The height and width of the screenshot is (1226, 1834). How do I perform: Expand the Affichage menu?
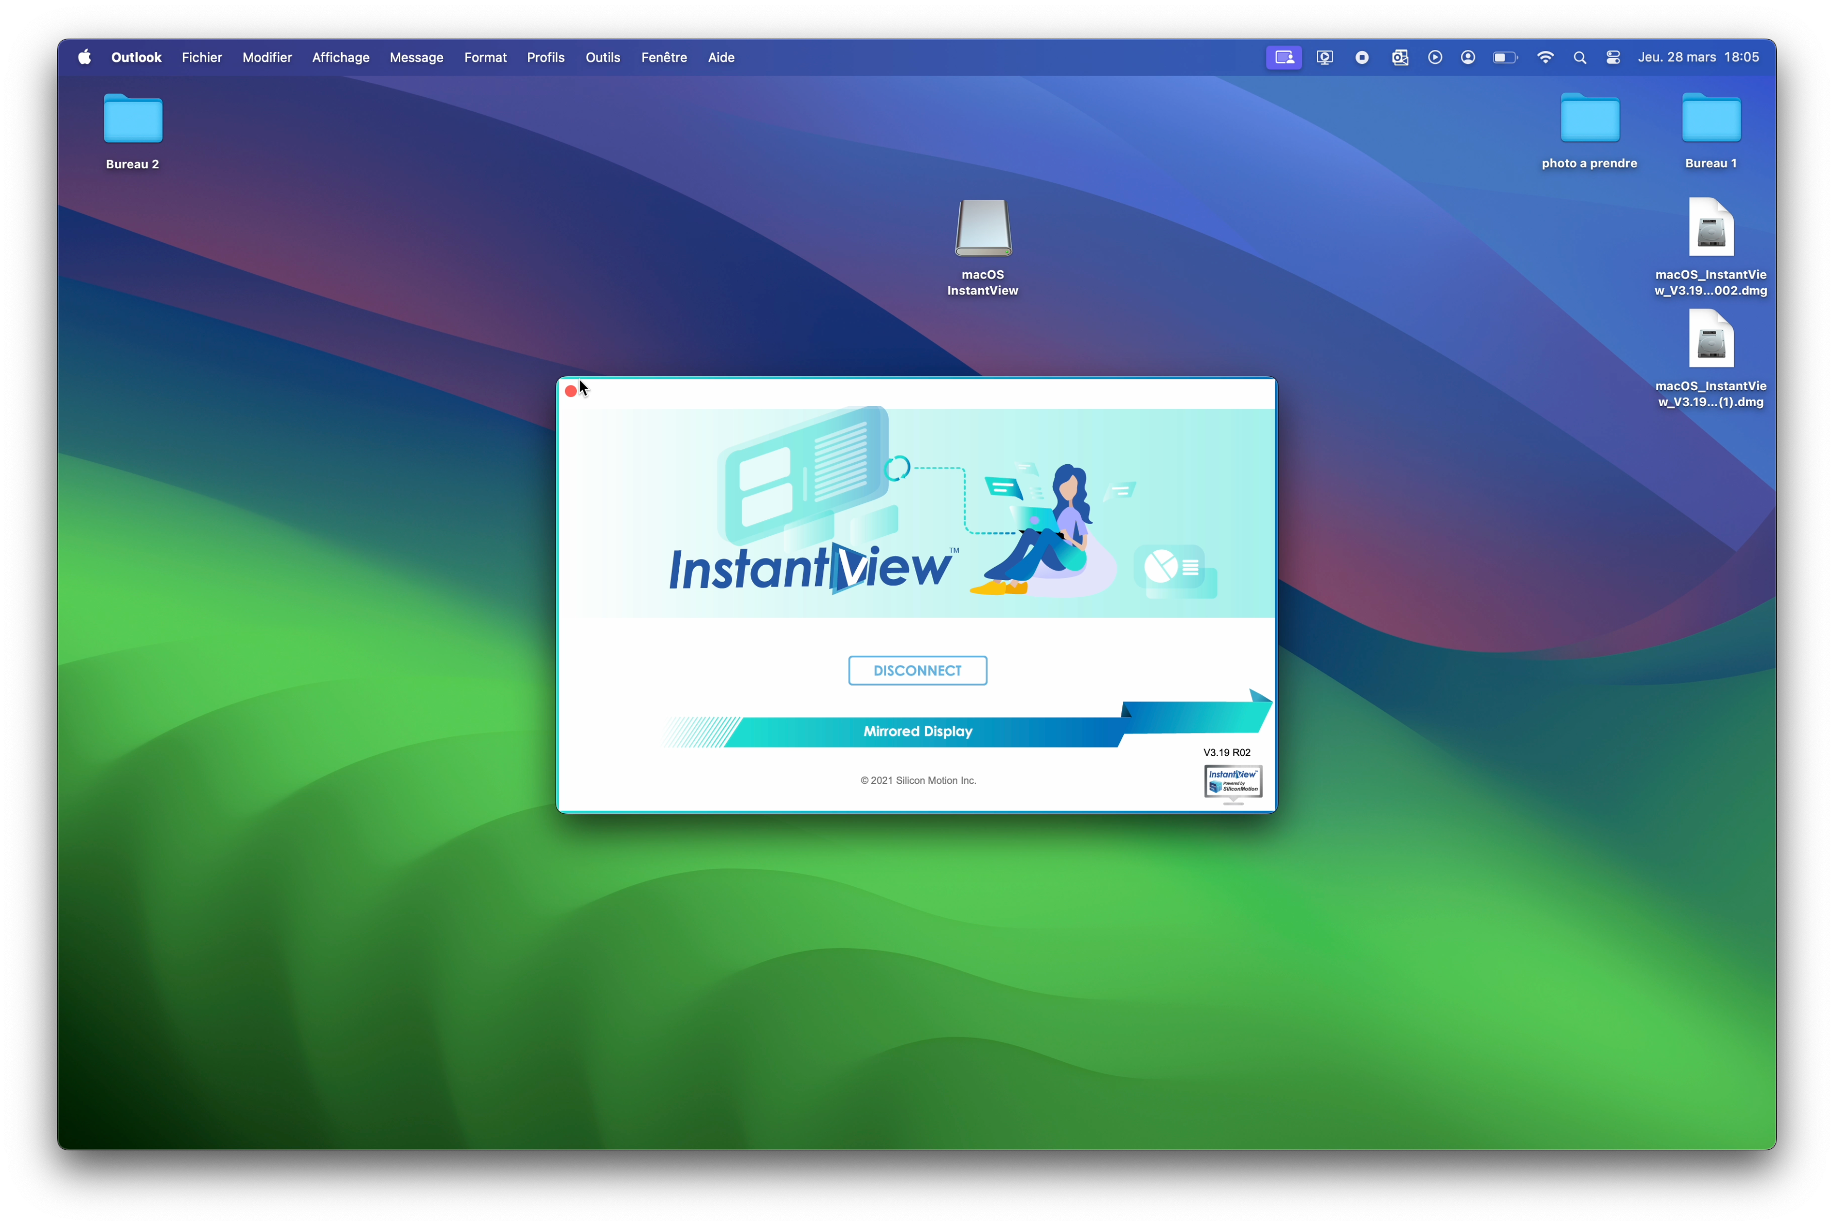[340, 57]
